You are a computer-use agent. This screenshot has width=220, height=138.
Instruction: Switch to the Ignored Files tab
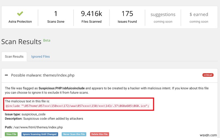pyautogui.click(x=40, y=57)
